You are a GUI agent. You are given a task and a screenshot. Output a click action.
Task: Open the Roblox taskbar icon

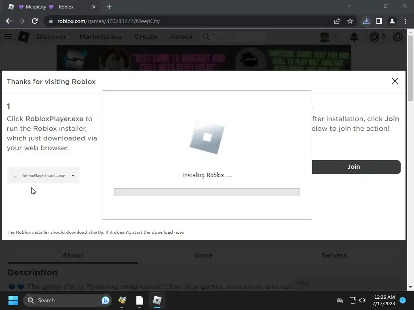(157, 300)
